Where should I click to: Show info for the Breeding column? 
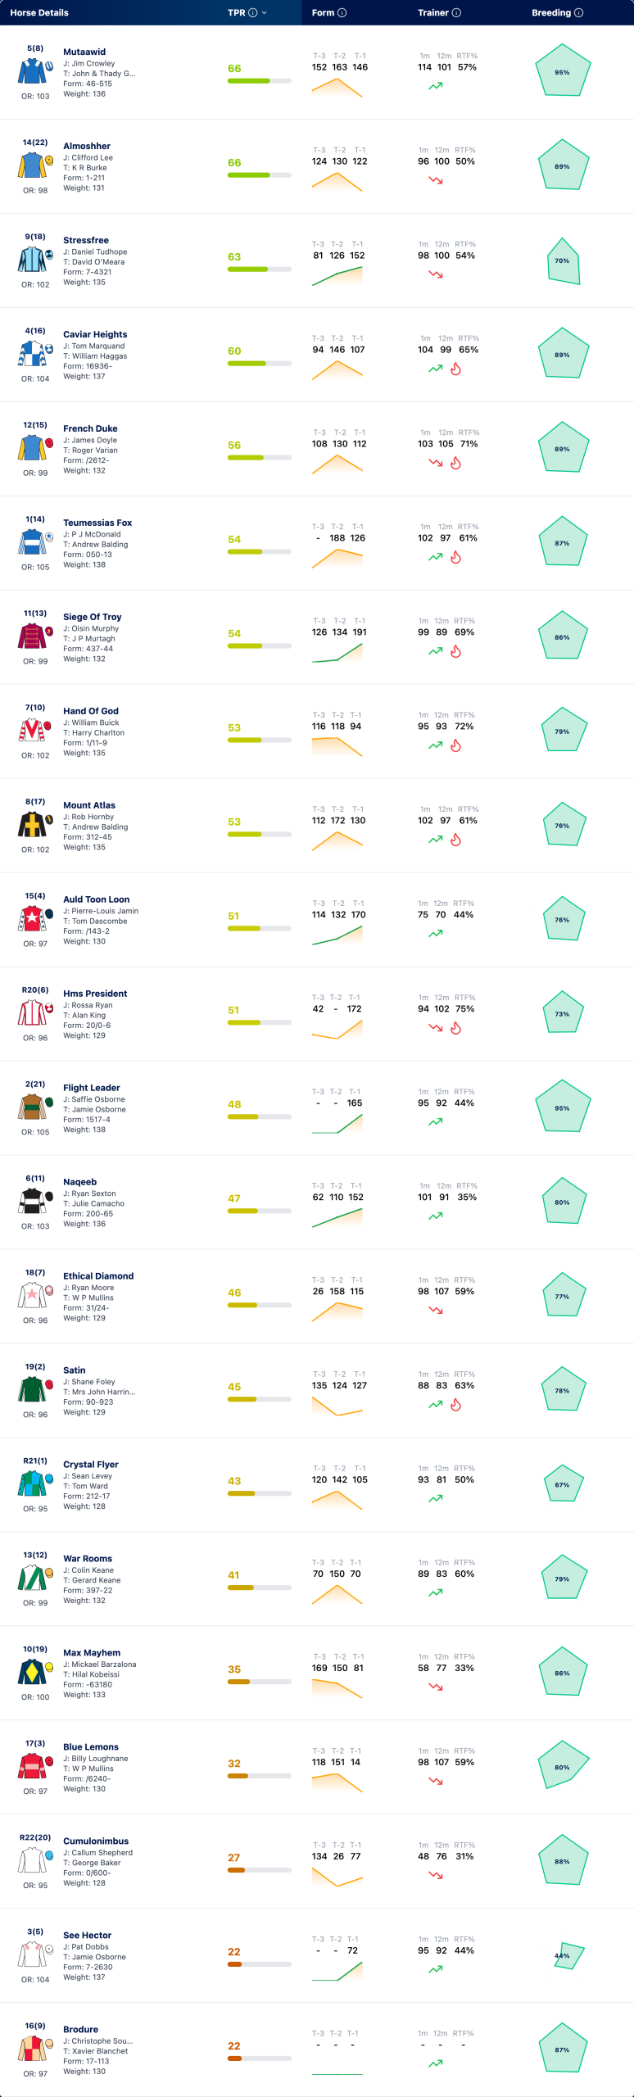tap(578, 12)
